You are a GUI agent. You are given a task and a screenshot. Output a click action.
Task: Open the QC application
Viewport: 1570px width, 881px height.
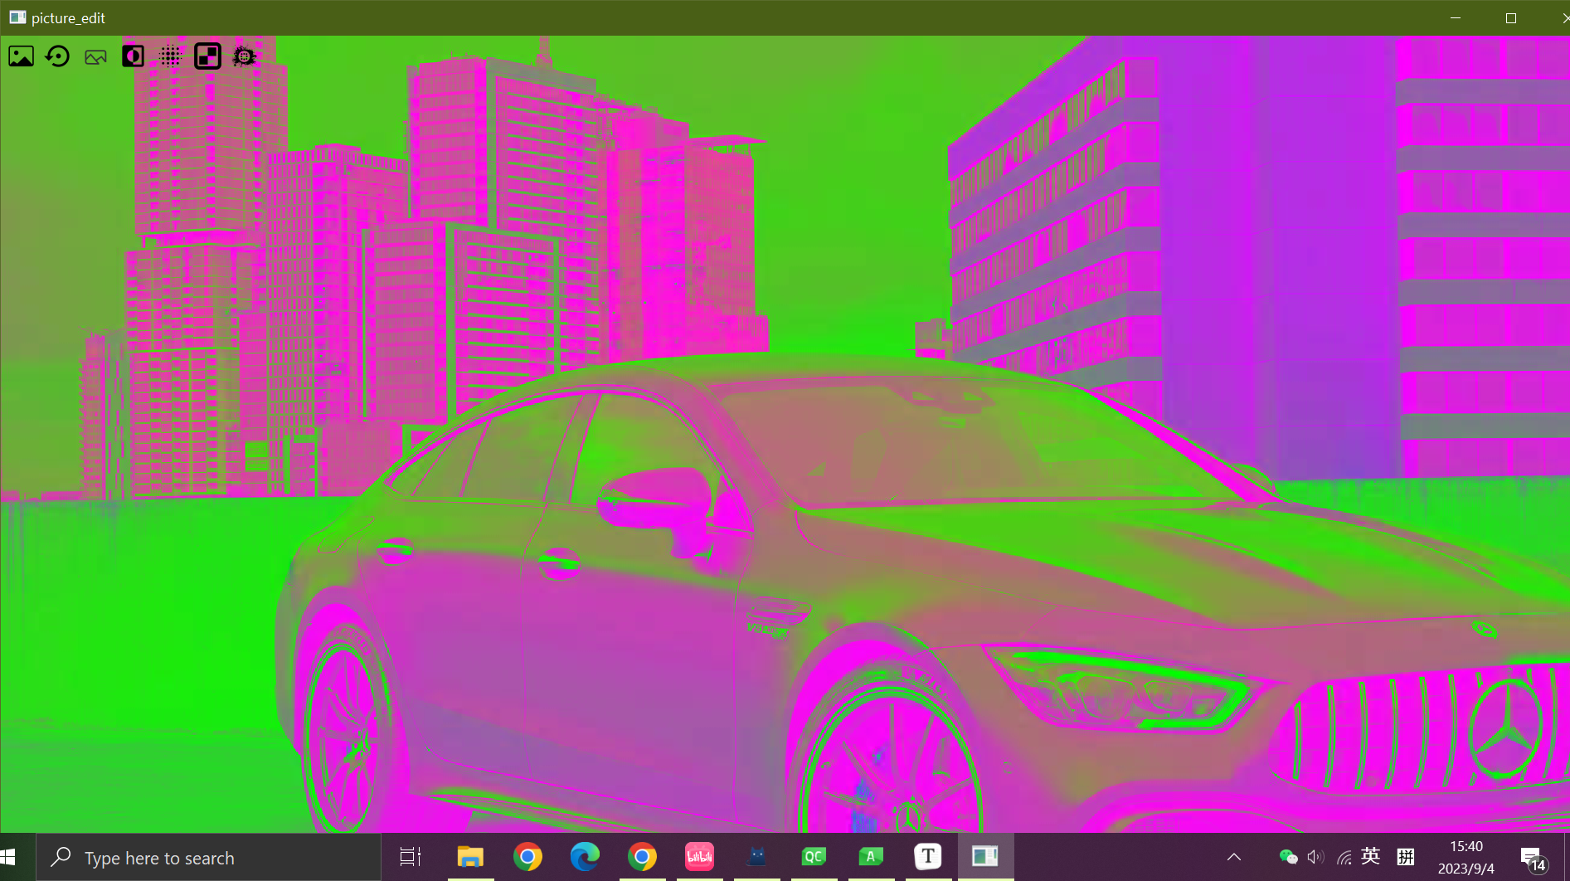(814, 857)
